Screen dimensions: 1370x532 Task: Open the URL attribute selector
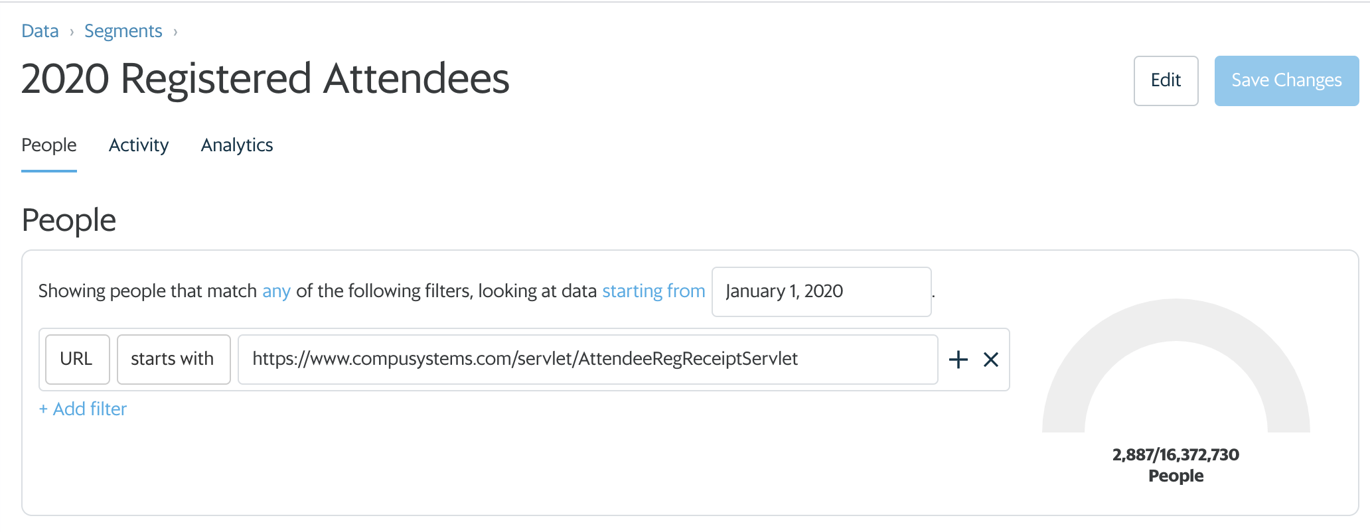(x=77, y=360)
